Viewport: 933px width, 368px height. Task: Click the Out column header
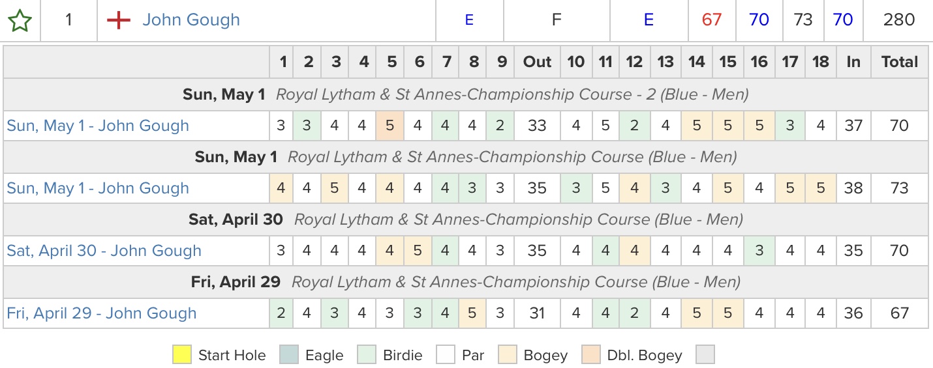point(538,62)
